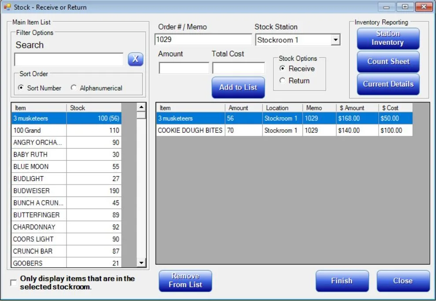The image size is (436, 301).
Task: Click the Current Details button
Action: click(x=388, y=84)
